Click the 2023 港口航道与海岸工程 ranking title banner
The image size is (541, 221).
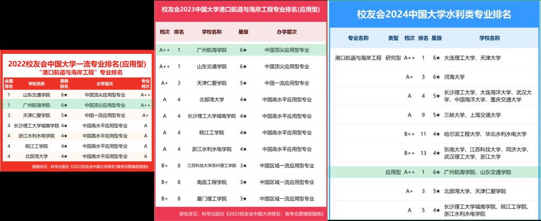point(239,9)
